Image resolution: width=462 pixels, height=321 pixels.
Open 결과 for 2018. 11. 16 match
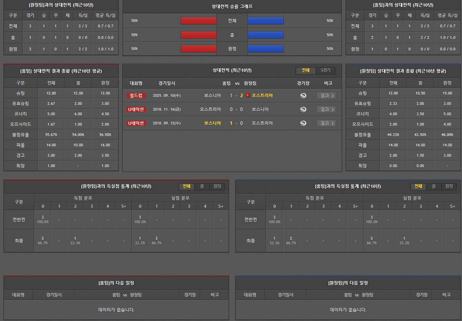tap(326, 109)
